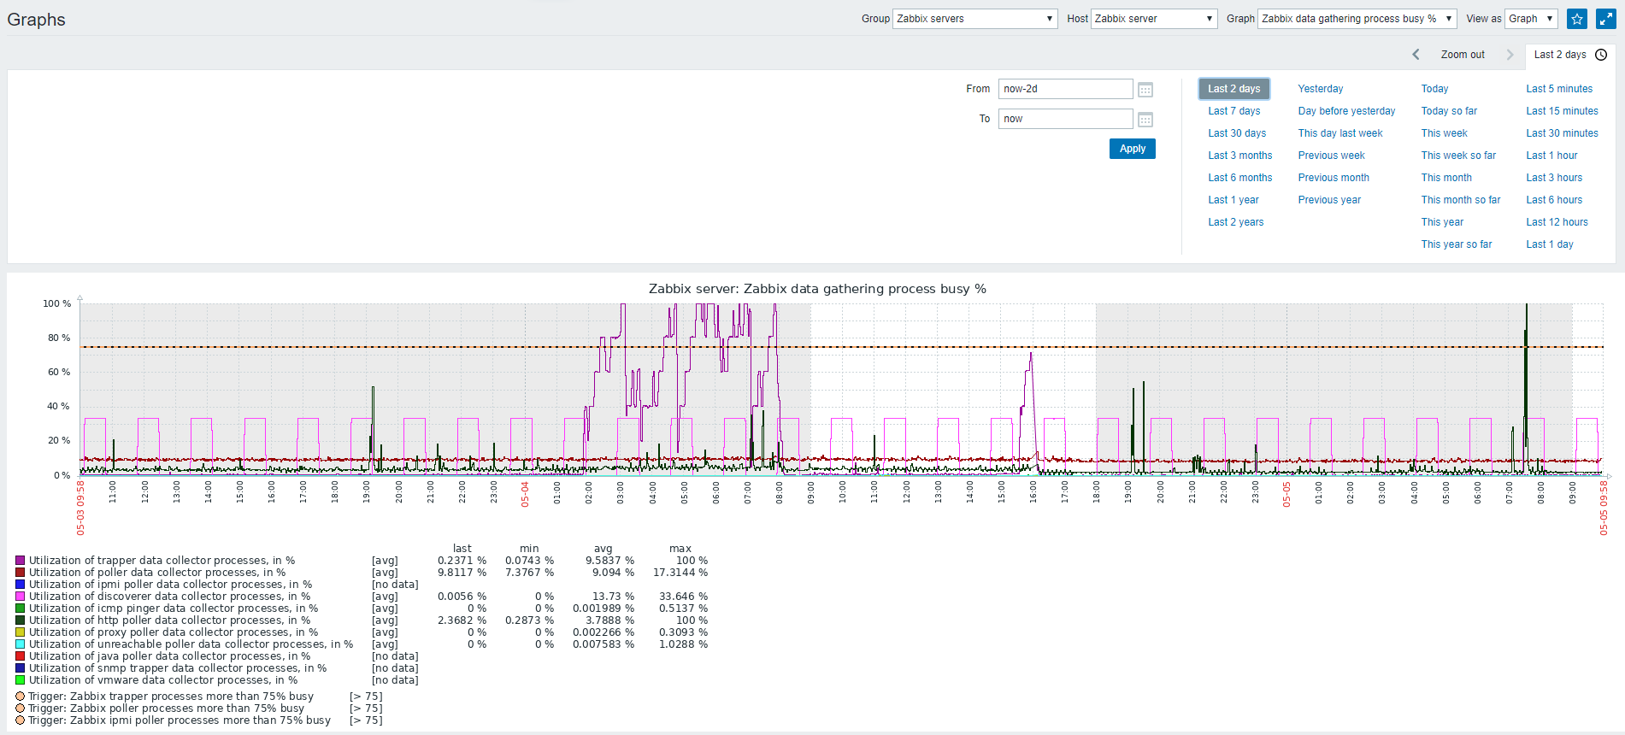Select the Last 2 days time tab
The height and width of the screenshot is (735, 1625).
pos(1559,55)
